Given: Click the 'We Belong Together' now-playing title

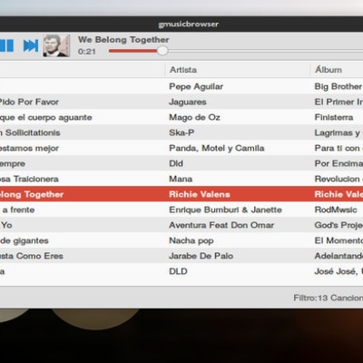Looking at the screenshot, I should pos(123,40).
